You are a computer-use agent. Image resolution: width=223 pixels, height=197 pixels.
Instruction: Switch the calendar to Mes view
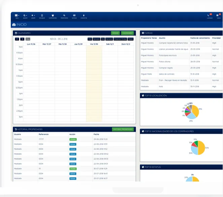click(90, 39)
